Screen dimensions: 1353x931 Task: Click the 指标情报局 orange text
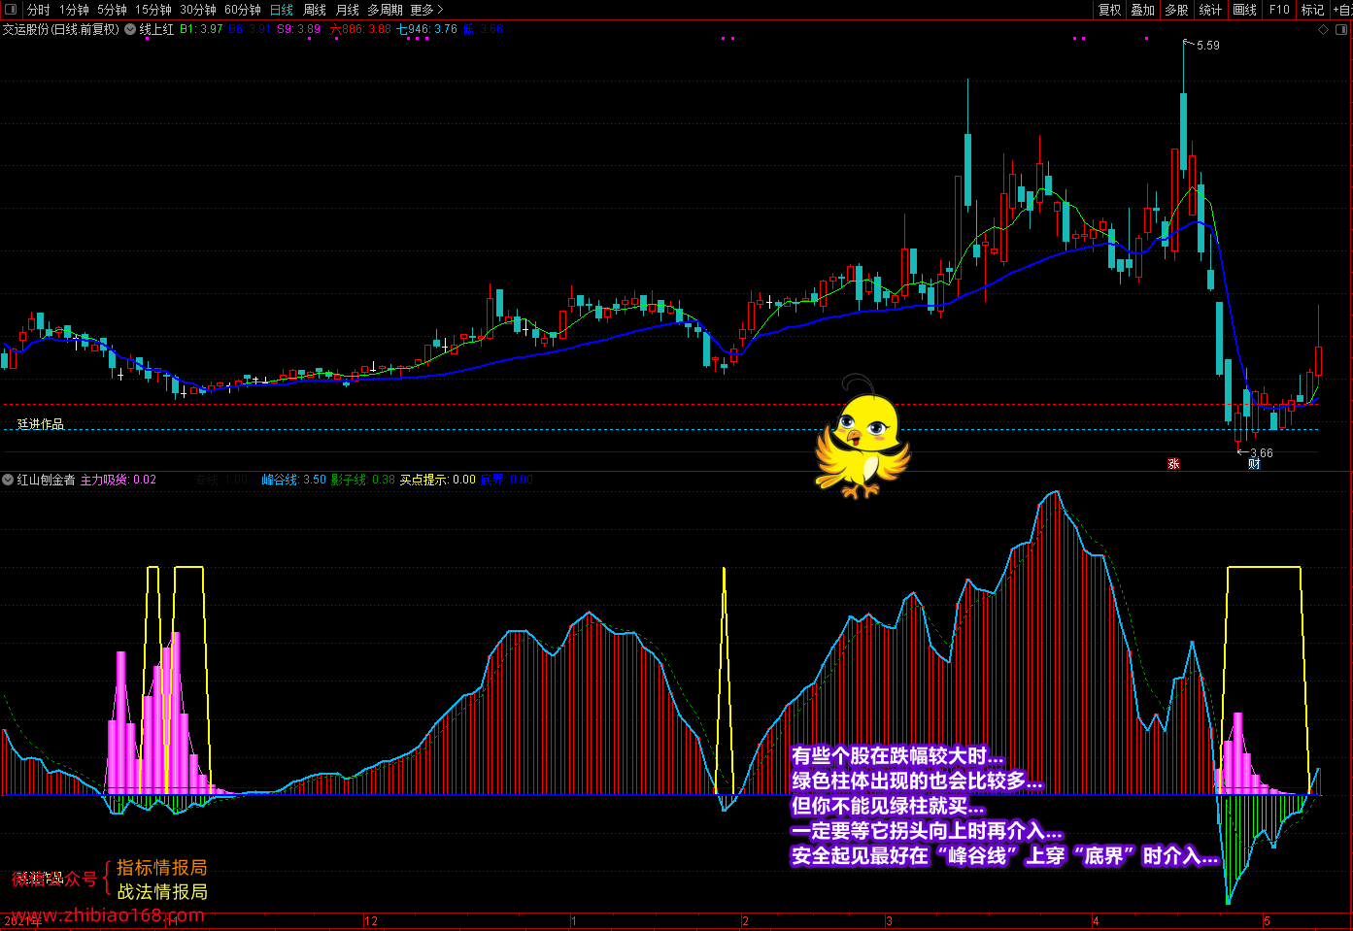(162, 868)
